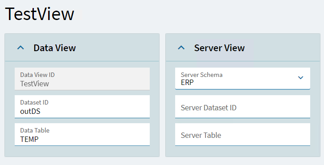Viewport: 324px width, 165px height.
Task: Click the TestView page title
Action: click(x=40, y=14)
